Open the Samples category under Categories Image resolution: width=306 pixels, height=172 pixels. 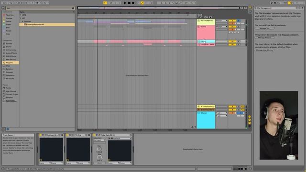[9, 69]
